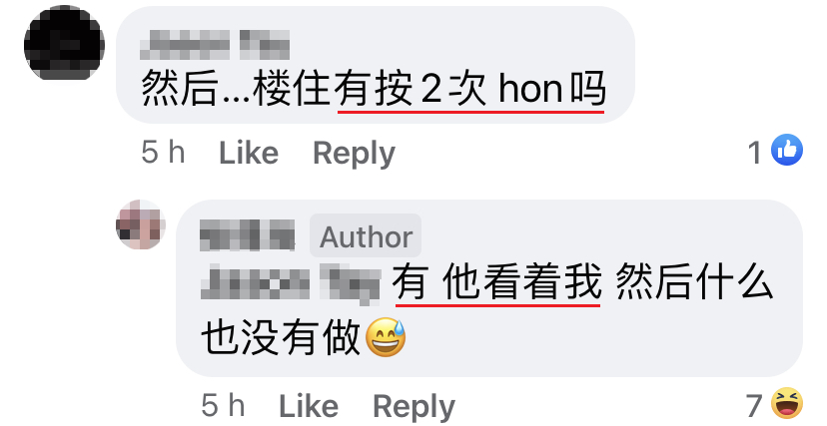Click the blurred tagged name in the reply

click(x=291, y=283)
